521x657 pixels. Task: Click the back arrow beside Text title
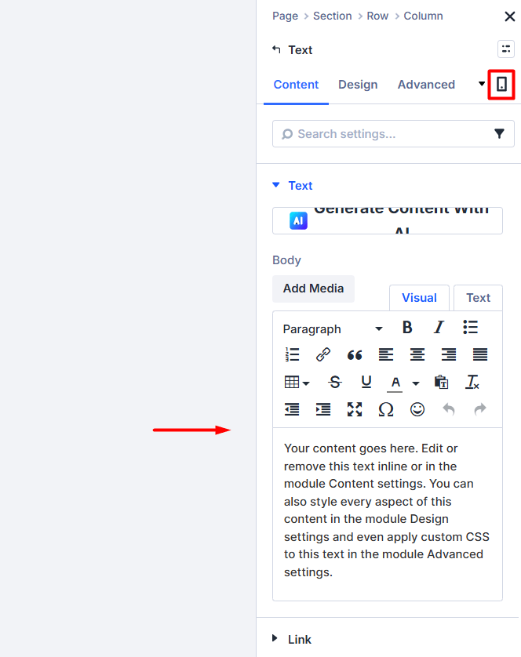coord(276,49)
